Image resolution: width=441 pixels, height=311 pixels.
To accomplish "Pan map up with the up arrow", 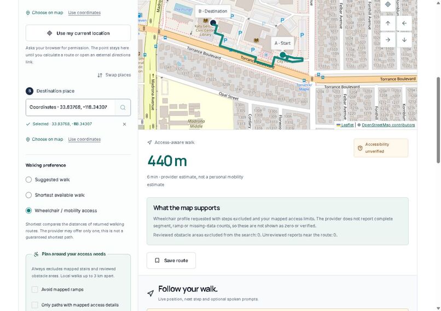I will [388, 24].
